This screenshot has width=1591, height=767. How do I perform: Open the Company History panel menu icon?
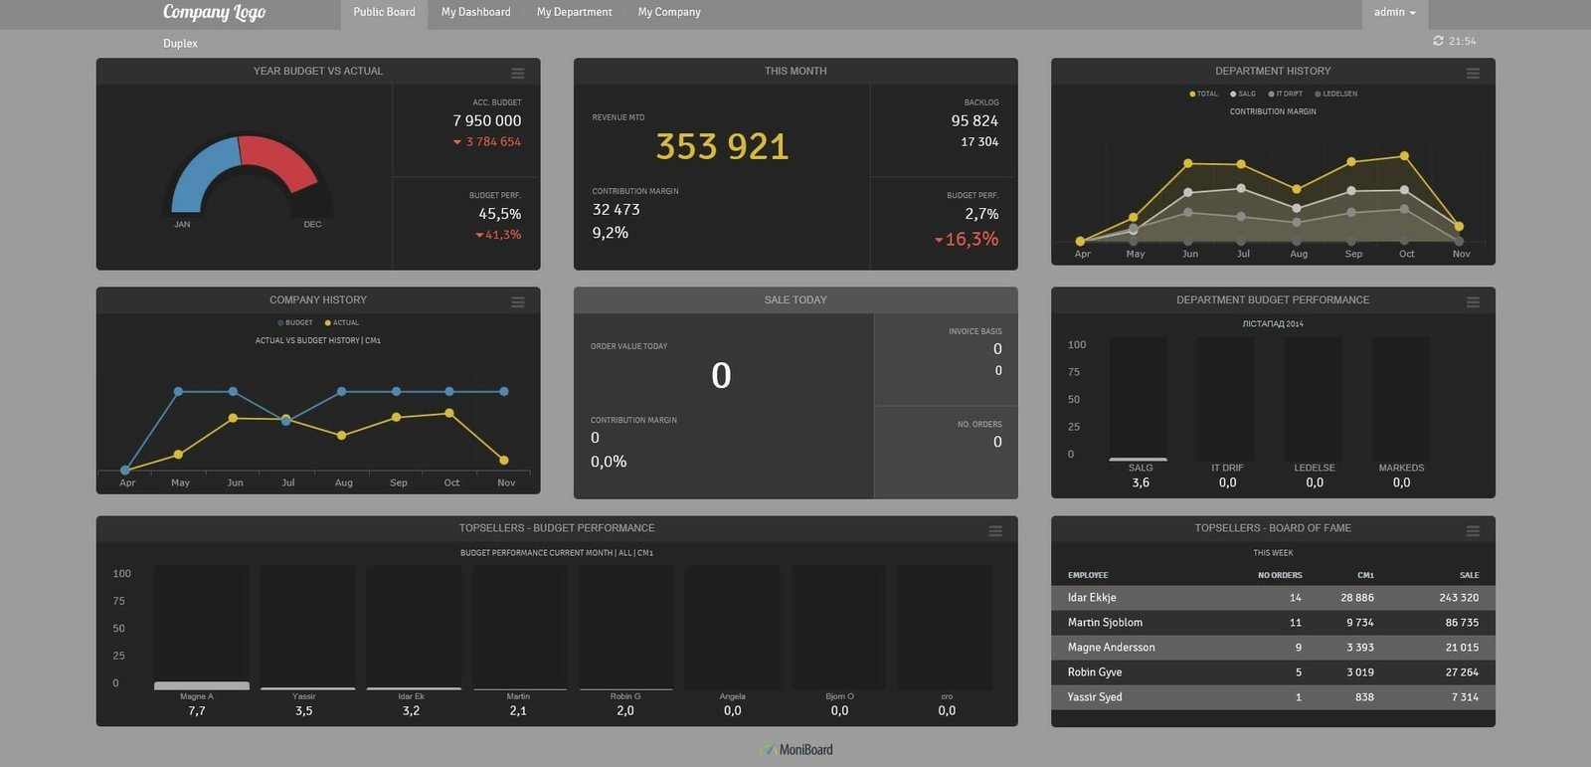point(517,301)
